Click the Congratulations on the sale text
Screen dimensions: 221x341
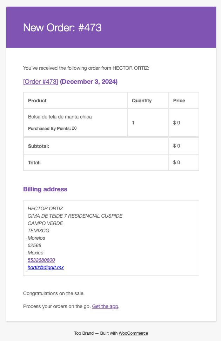coord(54,293)
